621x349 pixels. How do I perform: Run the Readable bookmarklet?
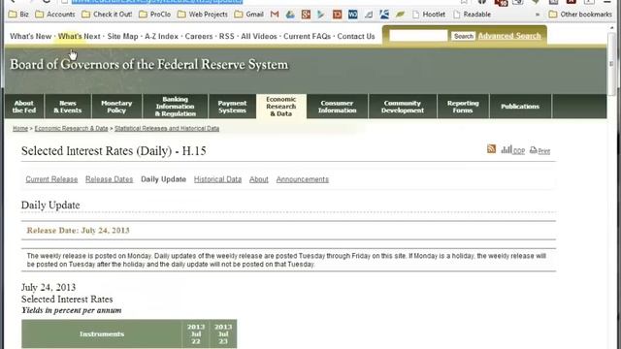coord(473,15)
